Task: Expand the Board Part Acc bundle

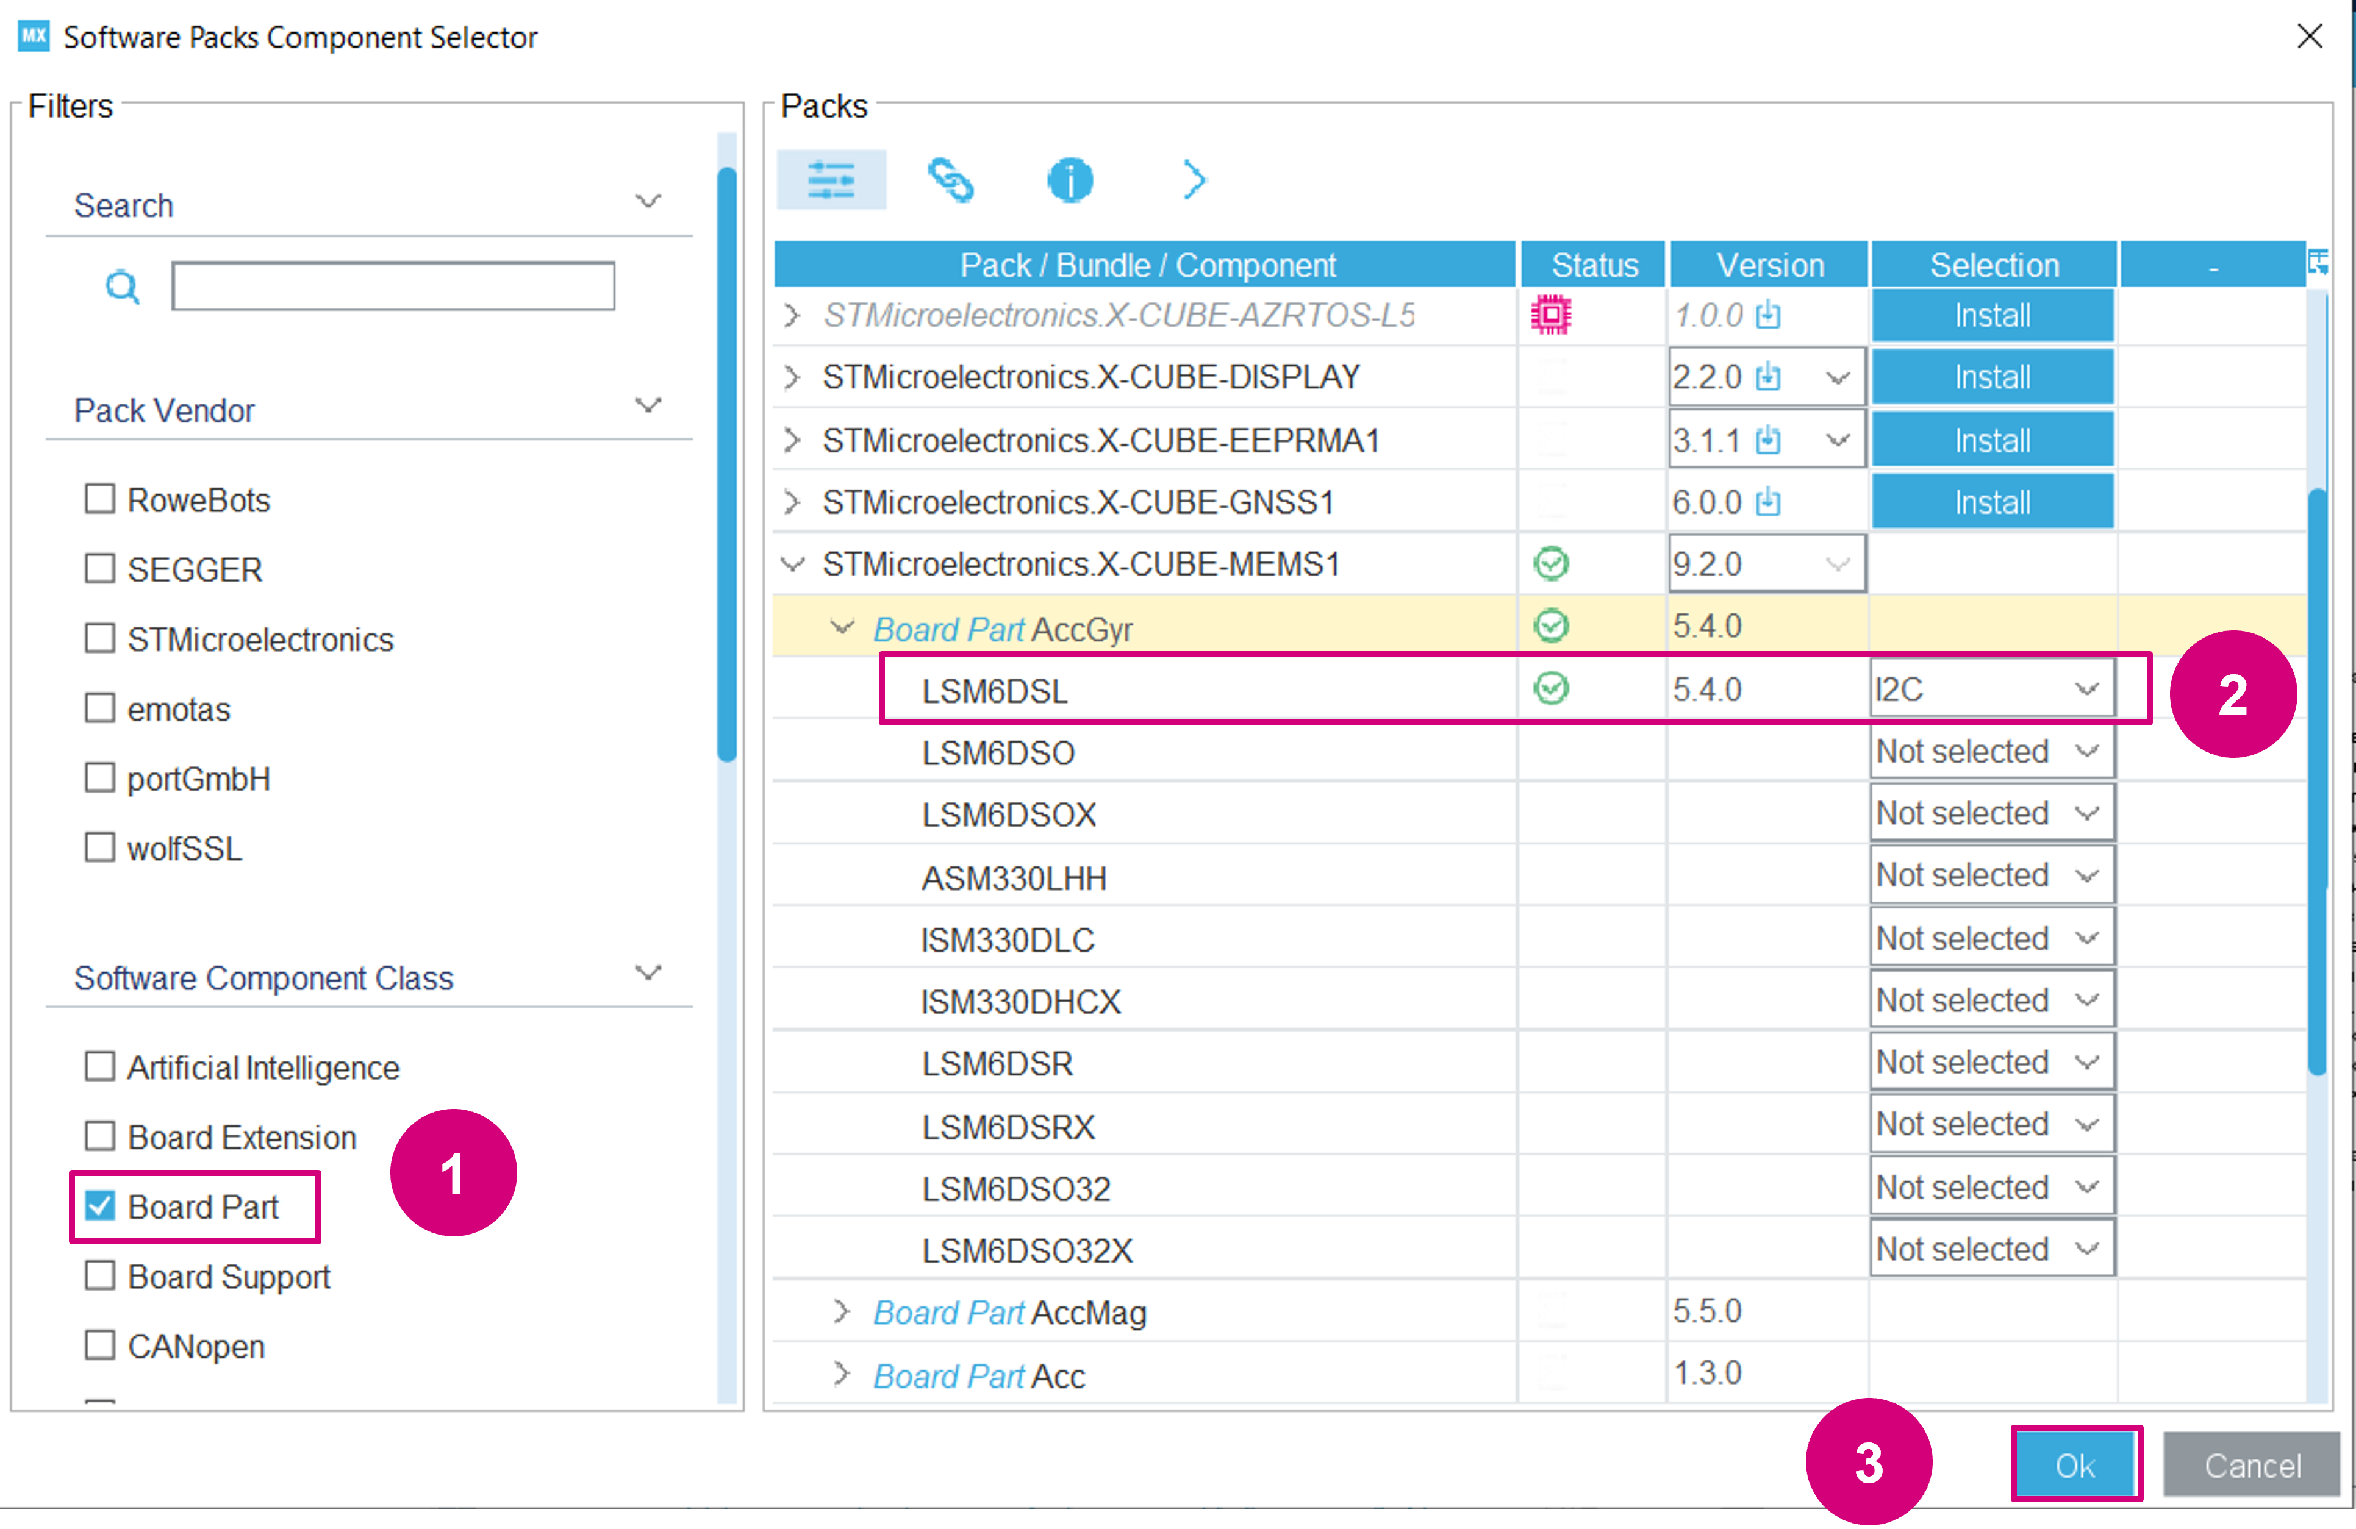Action: (842, 1374)
